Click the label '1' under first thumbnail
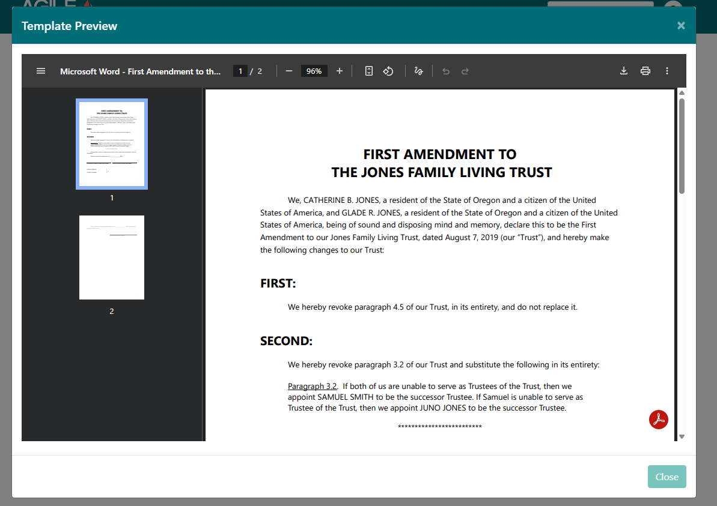Screen dimensions: 717x506 point(112,197)
